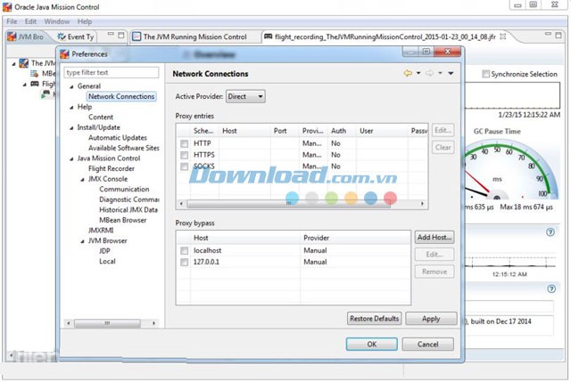Click the flight_recording editor tab icon
571x382 pixels.
pos(268,37)
